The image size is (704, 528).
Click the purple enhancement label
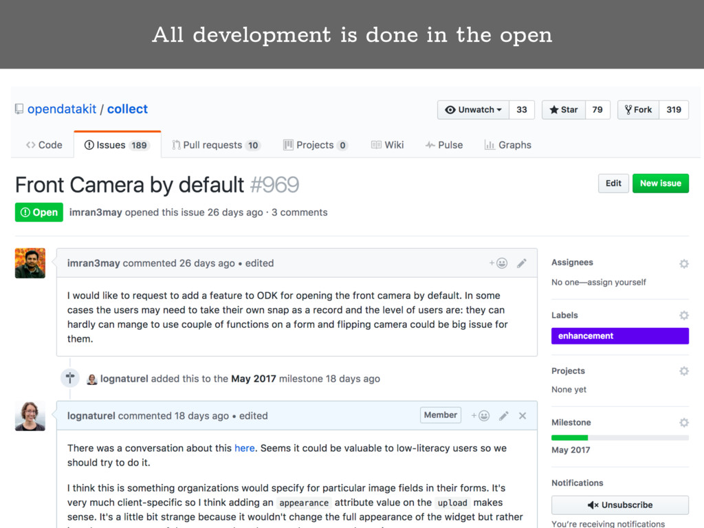[620, 335]
